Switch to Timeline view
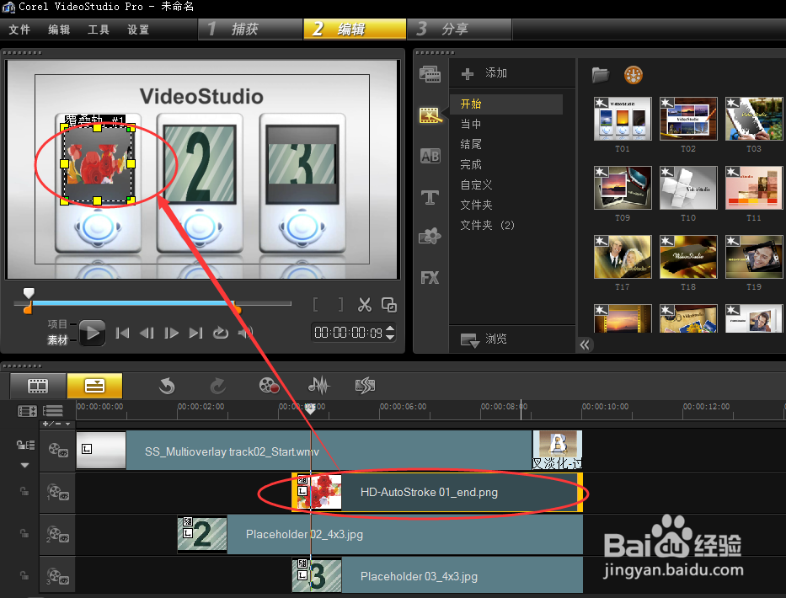This screenshot has height=598, width=786. coord(94,386)
